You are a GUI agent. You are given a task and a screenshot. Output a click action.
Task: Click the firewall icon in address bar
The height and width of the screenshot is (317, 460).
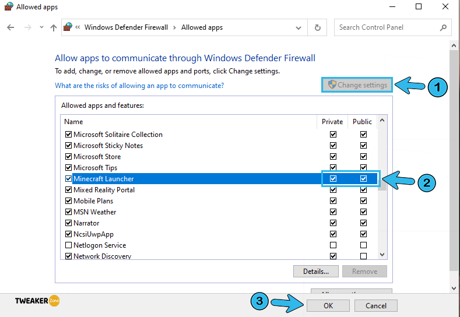coord(68,27)
